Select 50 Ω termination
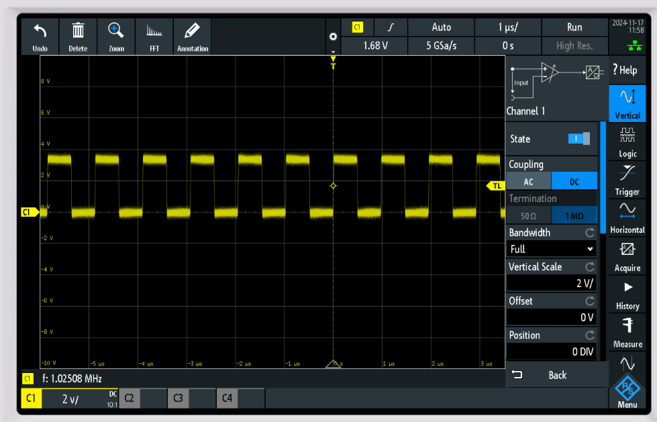This screenshot has height=422, width=657. (529, 216)
